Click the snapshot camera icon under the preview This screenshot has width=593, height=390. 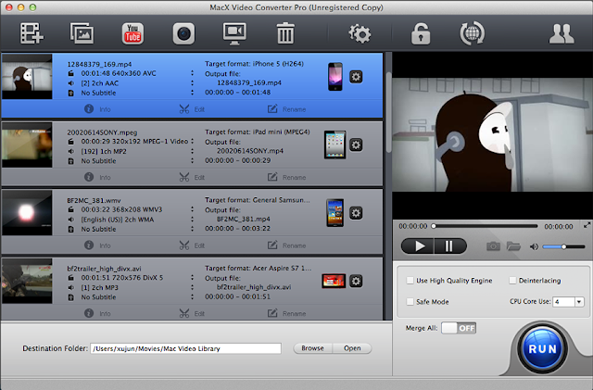(x=495, y=246)
